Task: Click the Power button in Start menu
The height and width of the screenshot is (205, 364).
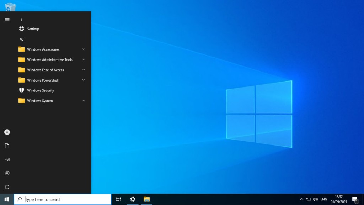Action: pos(7,186)
